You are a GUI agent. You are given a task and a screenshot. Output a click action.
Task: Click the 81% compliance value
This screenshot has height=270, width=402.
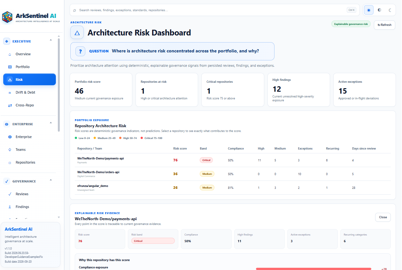(231, 188)
